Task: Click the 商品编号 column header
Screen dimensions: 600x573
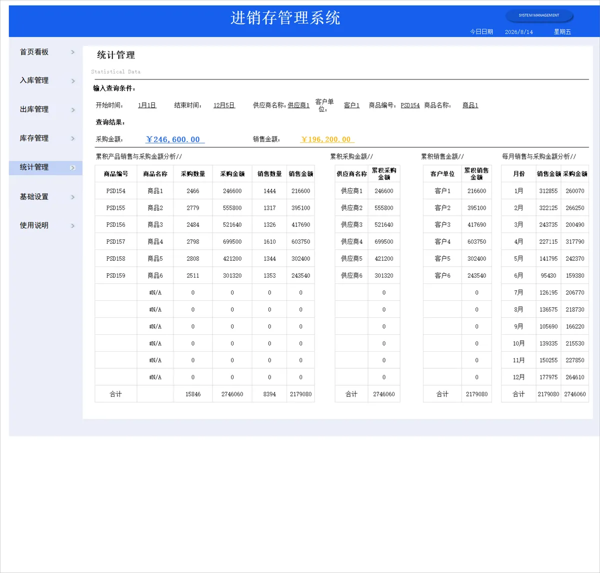Action: pos(116,174)
